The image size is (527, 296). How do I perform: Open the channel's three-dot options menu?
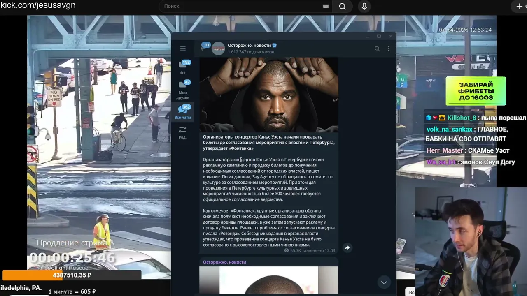[x=388, y=49]
